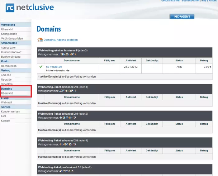Click the green checkmark next to nc-muster.de
This screenshot has width=218, height=176.
pyautogui.click(x=41, y=67)
